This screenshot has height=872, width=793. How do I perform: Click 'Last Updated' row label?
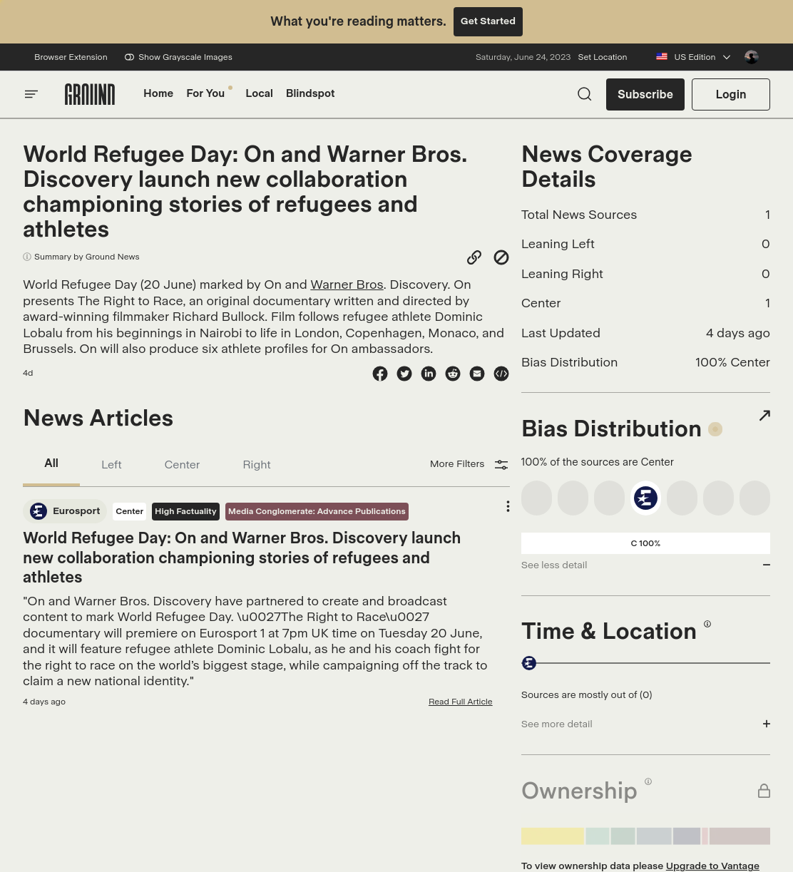tap(561, 333)
